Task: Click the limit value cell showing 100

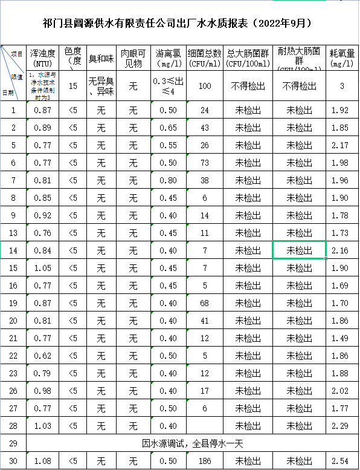Action: (x=205, y=86)
